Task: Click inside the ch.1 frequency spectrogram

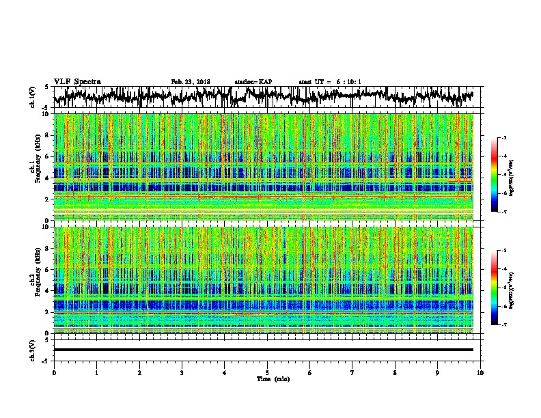Action: tap(263, 167)
